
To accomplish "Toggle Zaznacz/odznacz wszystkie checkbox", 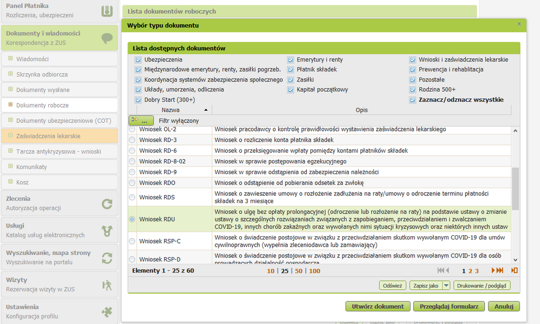I will pos(413,100).
